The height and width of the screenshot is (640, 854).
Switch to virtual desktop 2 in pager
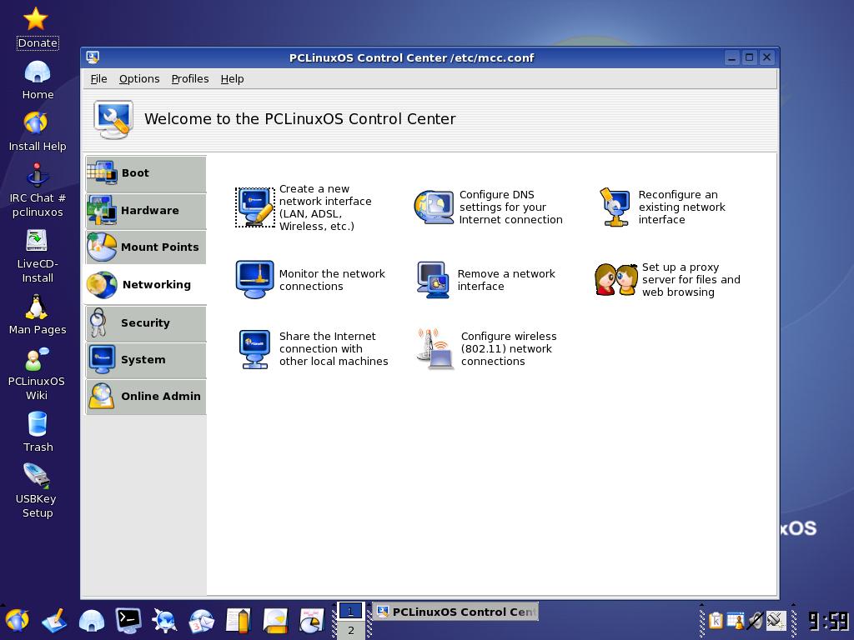click(x=351, y=630)
